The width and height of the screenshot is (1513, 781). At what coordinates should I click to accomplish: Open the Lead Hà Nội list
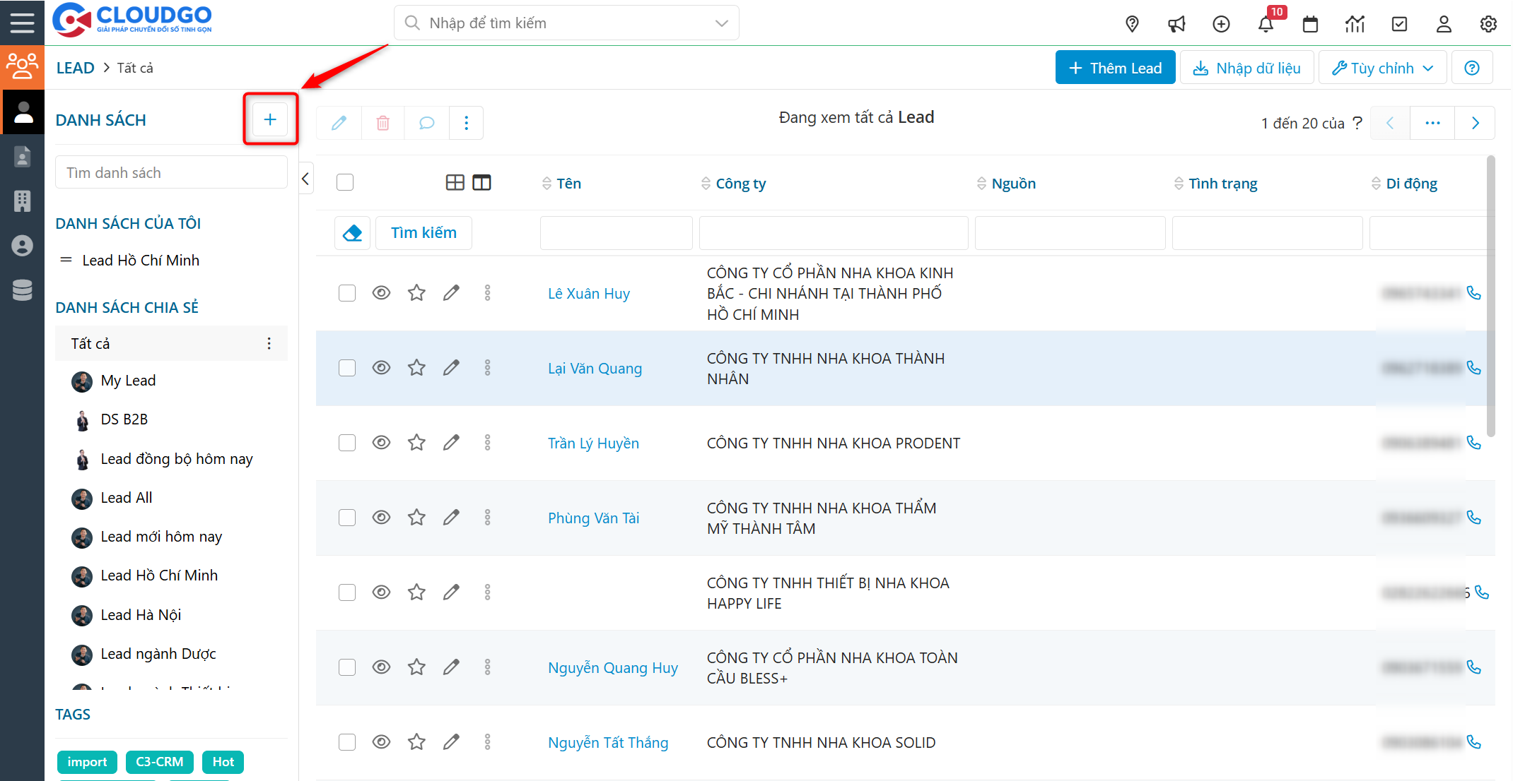coord(141,615)
